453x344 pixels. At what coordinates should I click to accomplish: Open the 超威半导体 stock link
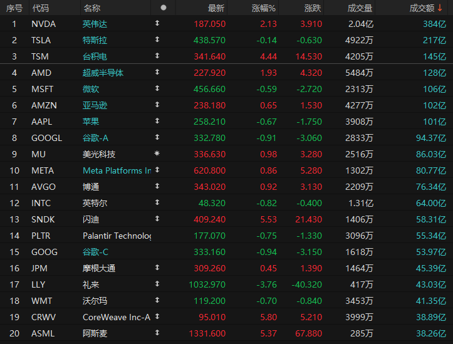(103, 73)
